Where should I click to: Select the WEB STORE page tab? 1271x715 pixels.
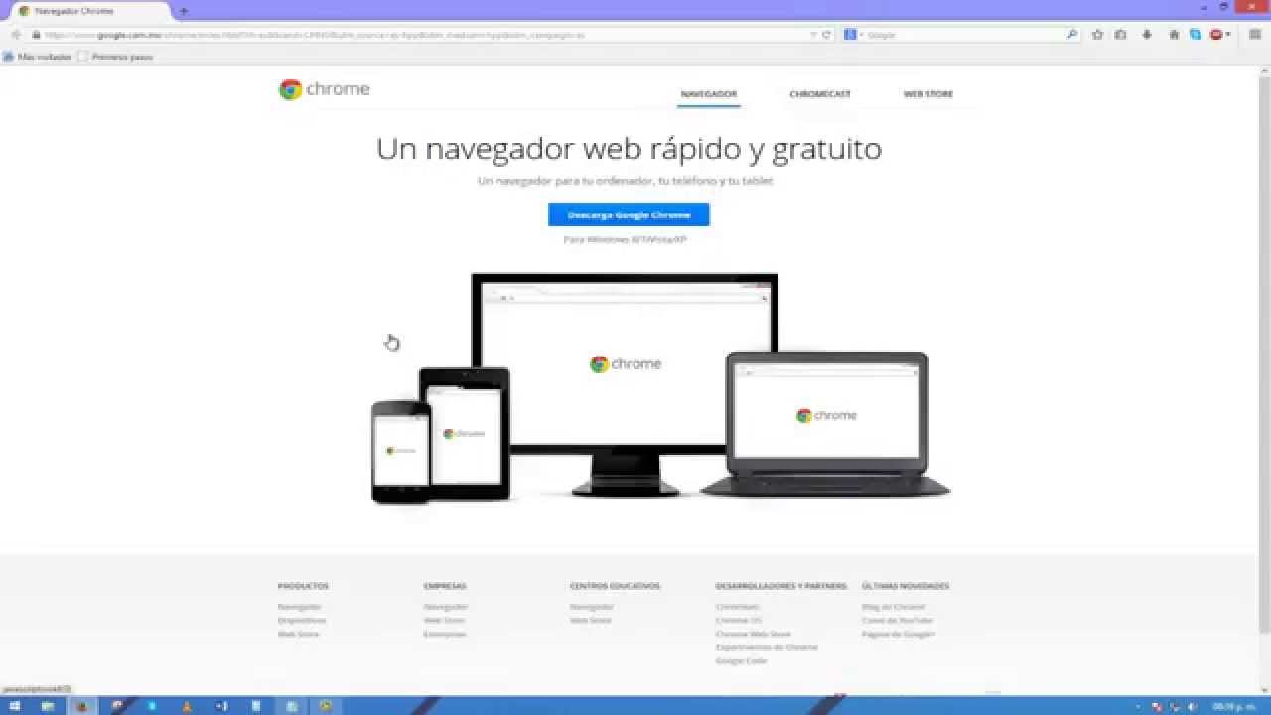pos(928,94)
